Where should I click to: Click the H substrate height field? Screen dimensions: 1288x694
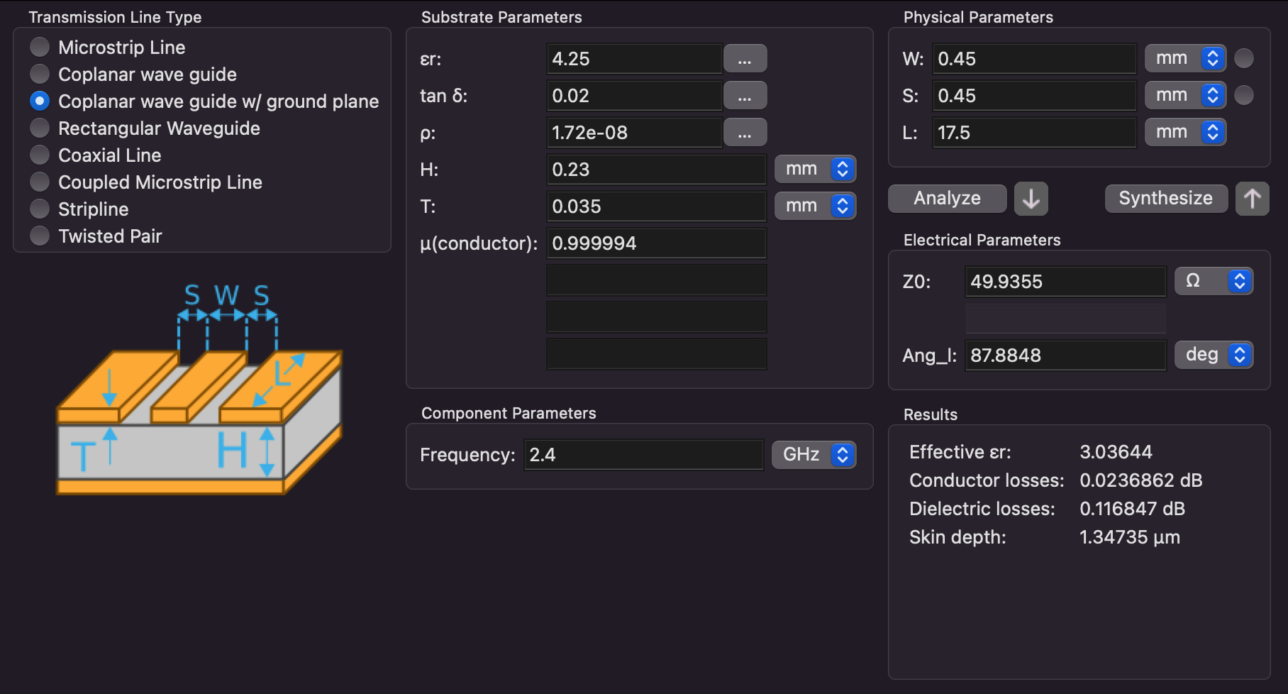click(656, 170)
